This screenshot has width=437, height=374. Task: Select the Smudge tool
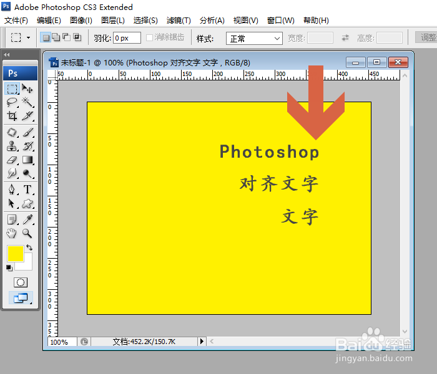[12, 173]
